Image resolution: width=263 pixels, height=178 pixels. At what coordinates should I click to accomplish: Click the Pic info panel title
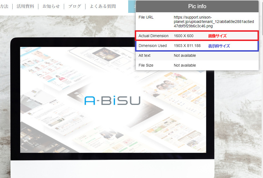point(197,6)
